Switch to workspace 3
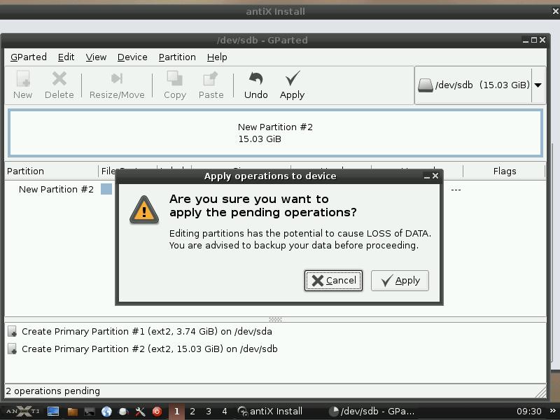The height and width of the screenshot is (420, 560). (209, 412)
